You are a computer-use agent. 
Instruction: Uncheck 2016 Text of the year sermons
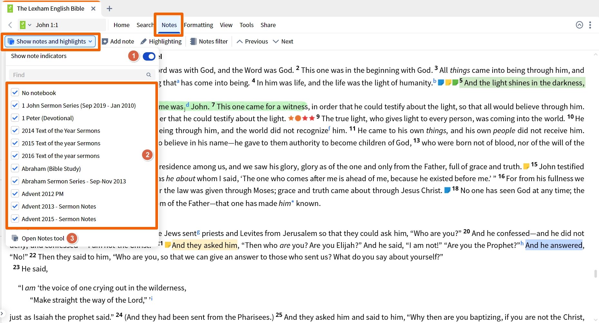click(x=15, y=155)
